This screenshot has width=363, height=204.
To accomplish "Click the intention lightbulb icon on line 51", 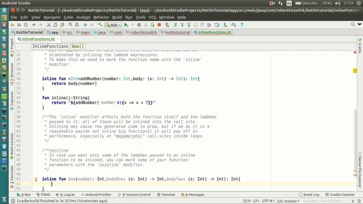I will pyautogui.click(x=36, y=179).
